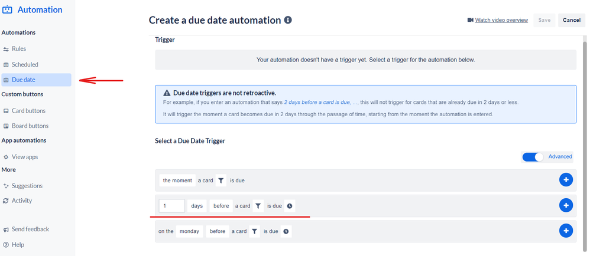Click Send feedback link

pos(30,229)
